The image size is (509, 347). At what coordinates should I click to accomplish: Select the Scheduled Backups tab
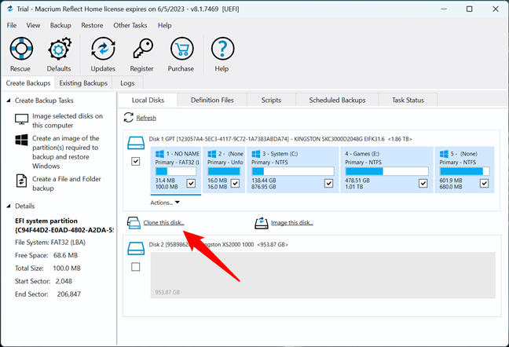(337, 100)
